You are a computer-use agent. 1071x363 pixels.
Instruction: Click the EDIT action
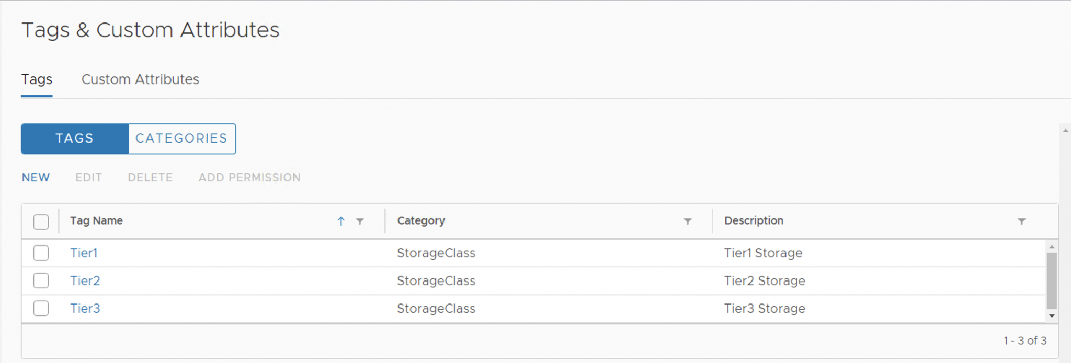coord(88,177)
